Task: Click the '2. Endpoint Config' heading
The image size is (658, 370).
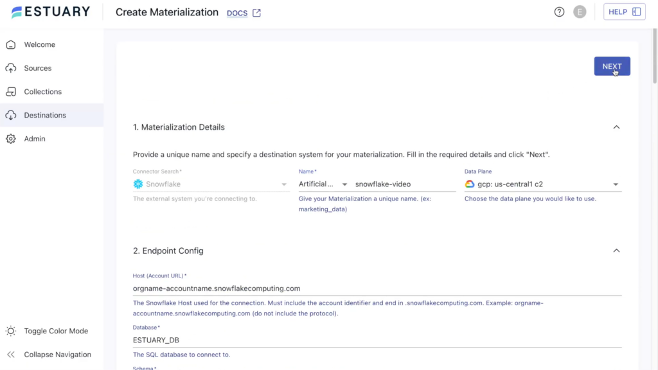Action: [x=168, y=251]
